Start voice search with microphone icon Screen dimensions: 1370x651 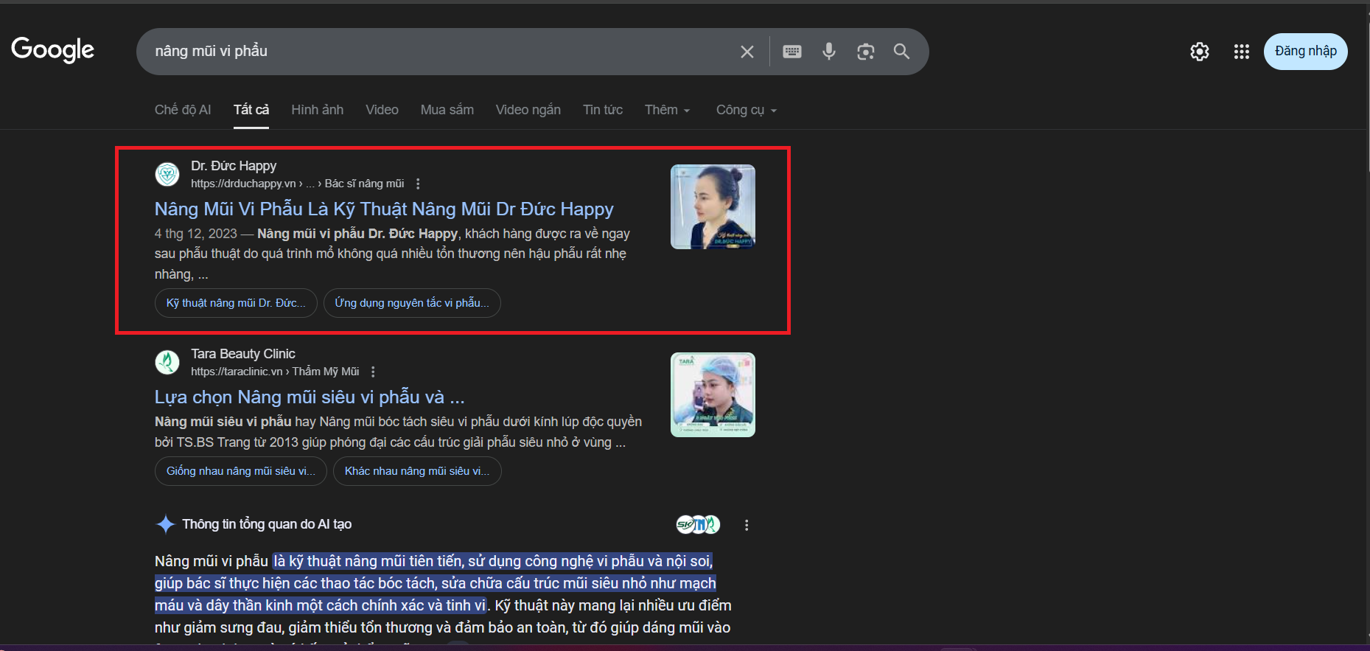pos(829,52)
